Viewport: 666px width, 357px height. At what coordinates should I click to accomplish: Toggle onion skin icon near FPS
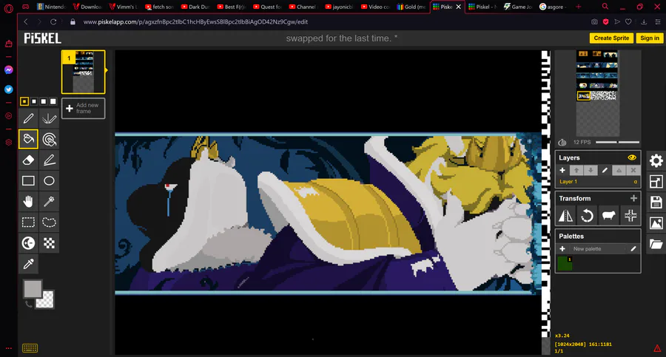(562, 142)
